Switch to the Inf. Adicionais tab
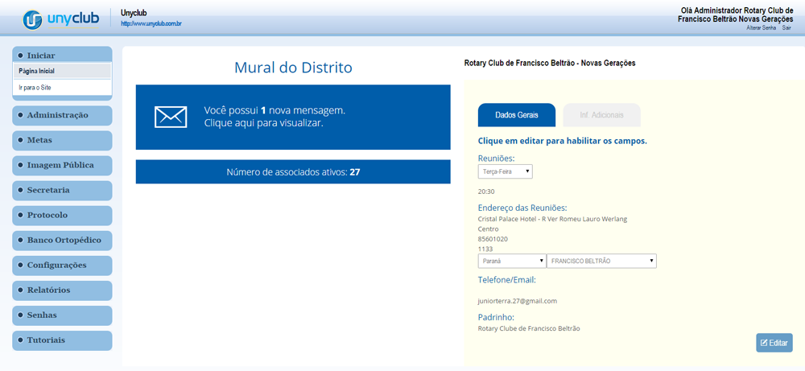 pyautogui.click(x=601, y=115)
